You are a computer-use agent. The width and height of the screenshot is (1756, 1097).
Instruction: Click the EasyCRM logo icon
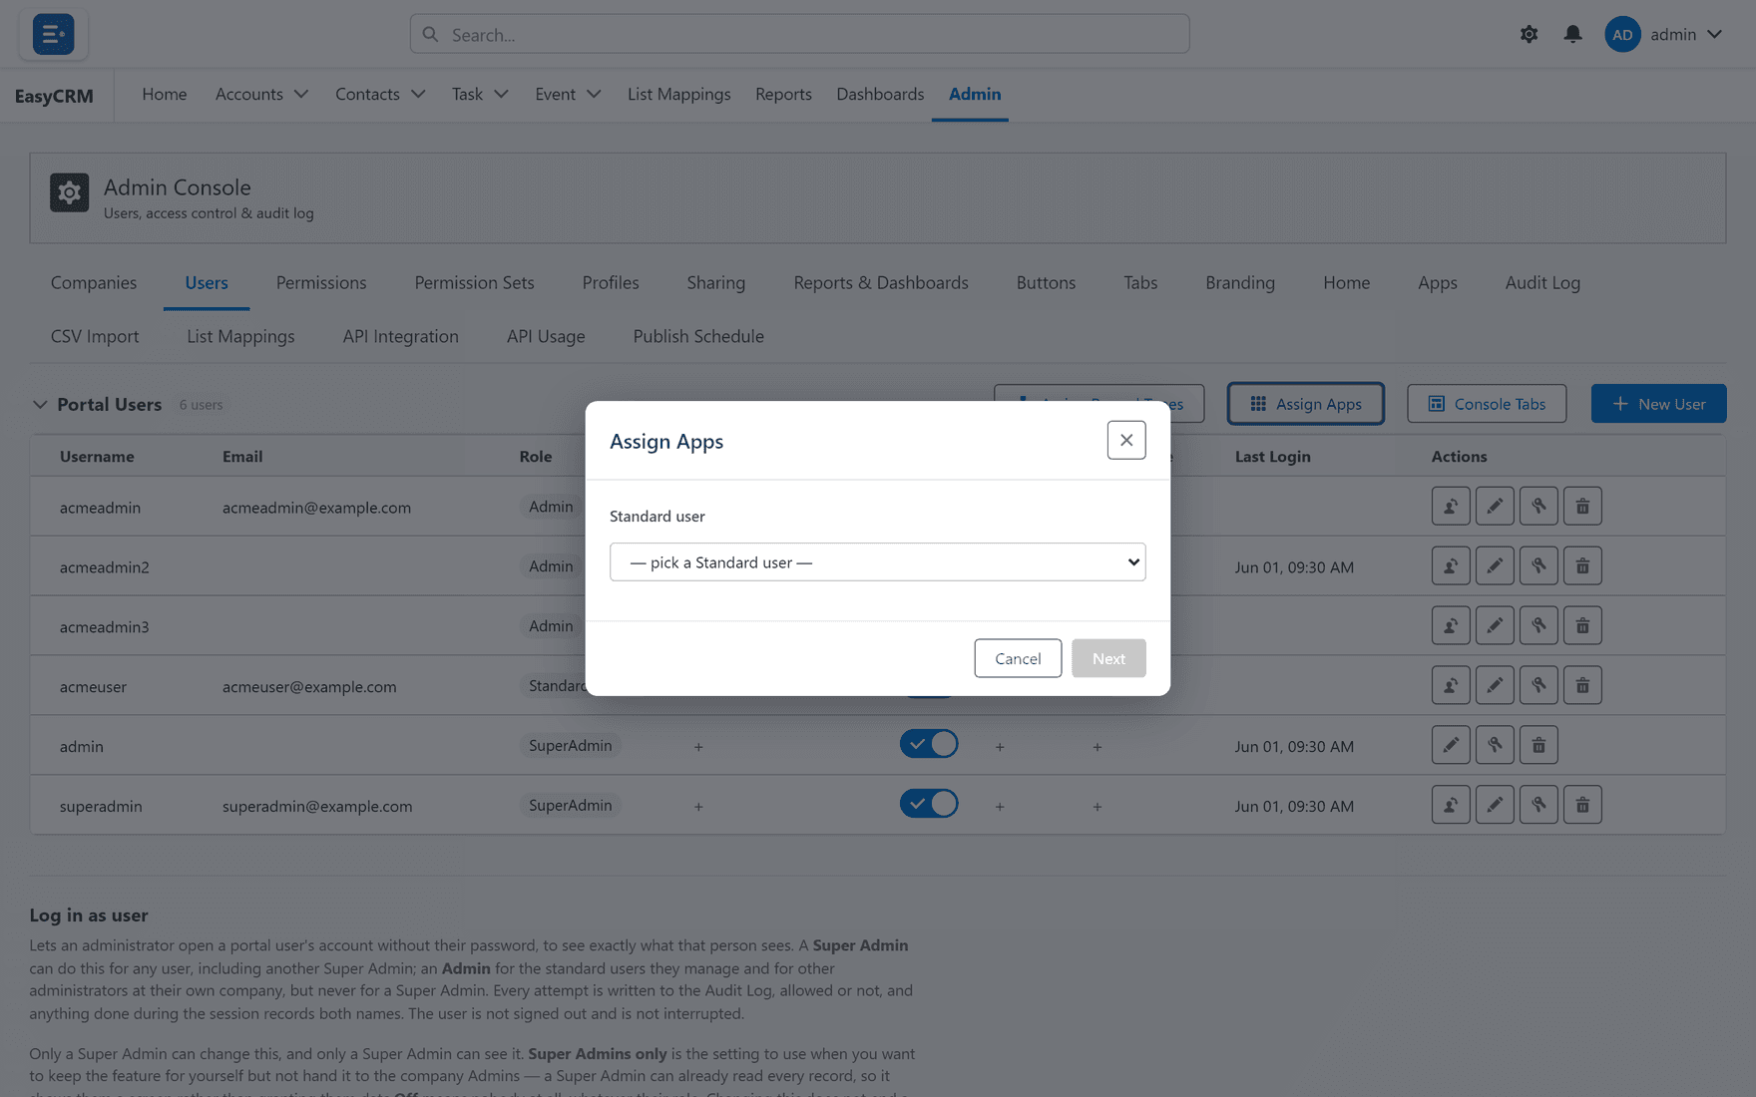click(x=53, y=34)
